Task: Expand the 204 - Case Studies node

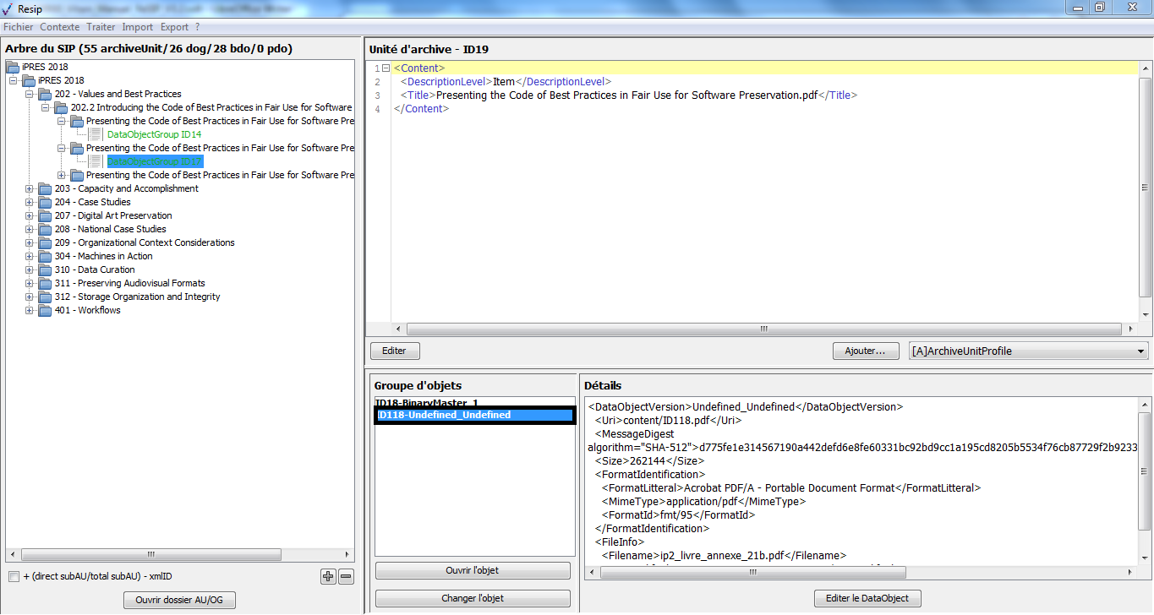Action: tap(30, 202)
